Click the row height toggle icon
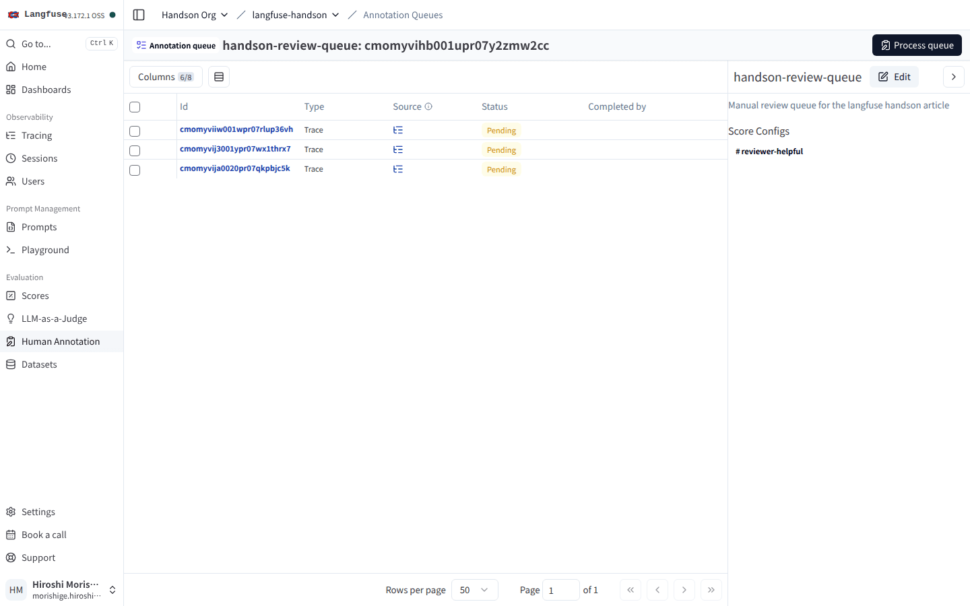 tap(219, 77)
